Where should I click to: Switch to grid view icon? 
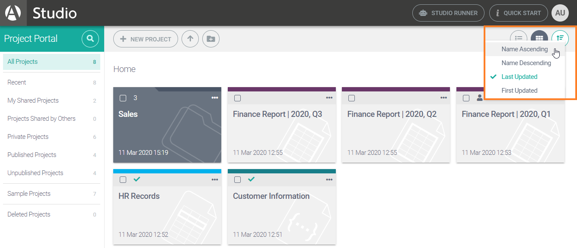(539, 38)
